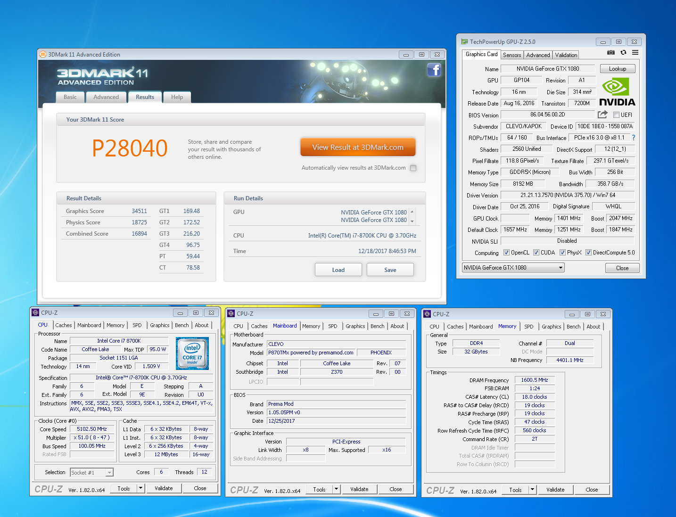676x517 pixels.
Task: Enable automatically view results at 3DMark.com
Action: pos(413,168)
